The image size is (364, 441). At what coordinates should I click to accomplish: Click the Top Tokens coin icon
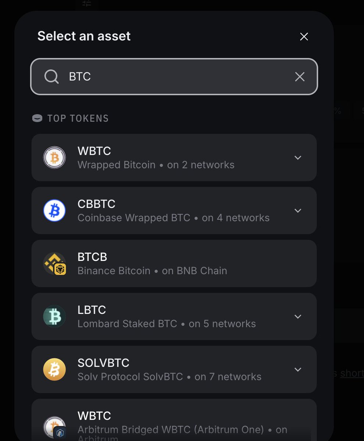click(x=37, y=118)
